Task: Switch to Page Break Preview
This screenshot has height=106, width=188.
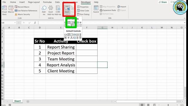Action: [155, 105]
